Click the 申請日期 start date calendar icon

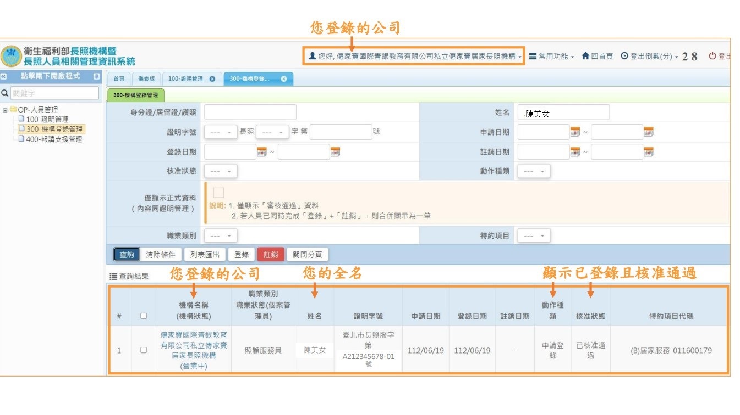tap(575, 132)
